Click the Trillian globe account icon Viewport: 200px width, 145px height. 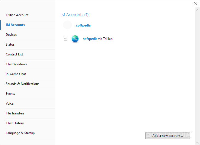click(75, 39)
